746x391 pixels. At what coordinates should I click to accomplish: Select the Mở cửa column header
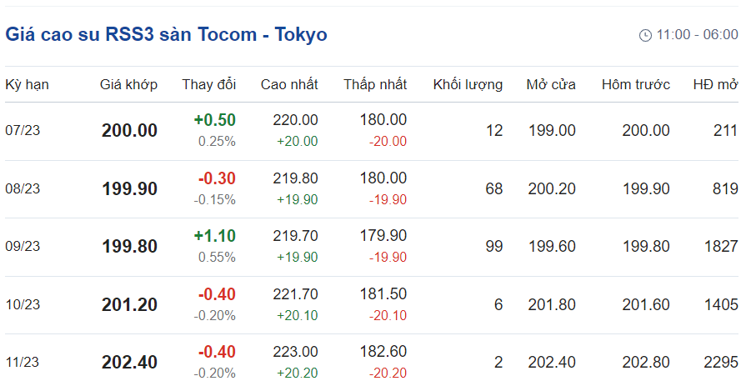pyautogui.click(x=551, y=84)
